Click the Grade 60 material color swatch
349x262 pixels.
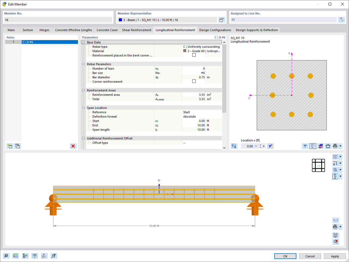(x=185, y=51)
